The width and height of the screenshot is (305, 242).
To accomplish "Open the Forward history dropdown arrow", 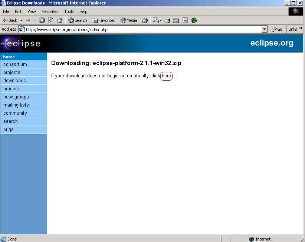I will (x=35, y=20).
